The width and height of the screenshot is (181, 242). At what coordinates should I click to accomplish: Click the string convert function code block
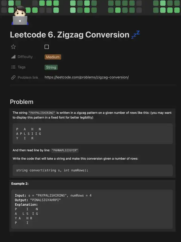click(x=92, y=170)
